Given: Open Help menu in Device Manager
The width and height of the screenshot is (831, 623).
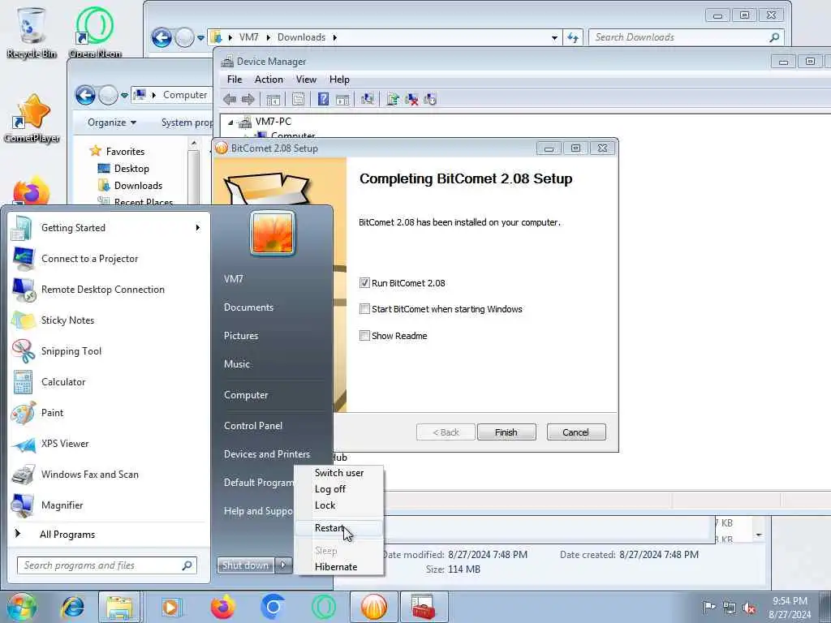Looking at the screenshot, I should coord(339,79).
